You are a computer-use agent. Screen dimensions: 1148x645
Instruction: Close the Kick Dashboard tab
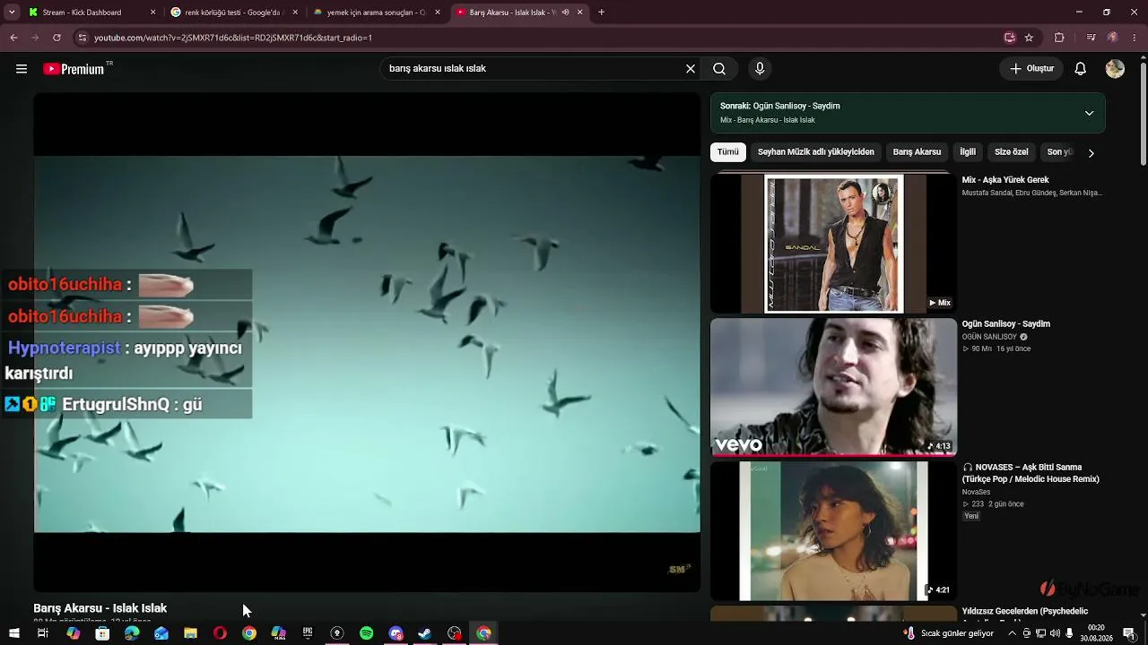[152, 13]
